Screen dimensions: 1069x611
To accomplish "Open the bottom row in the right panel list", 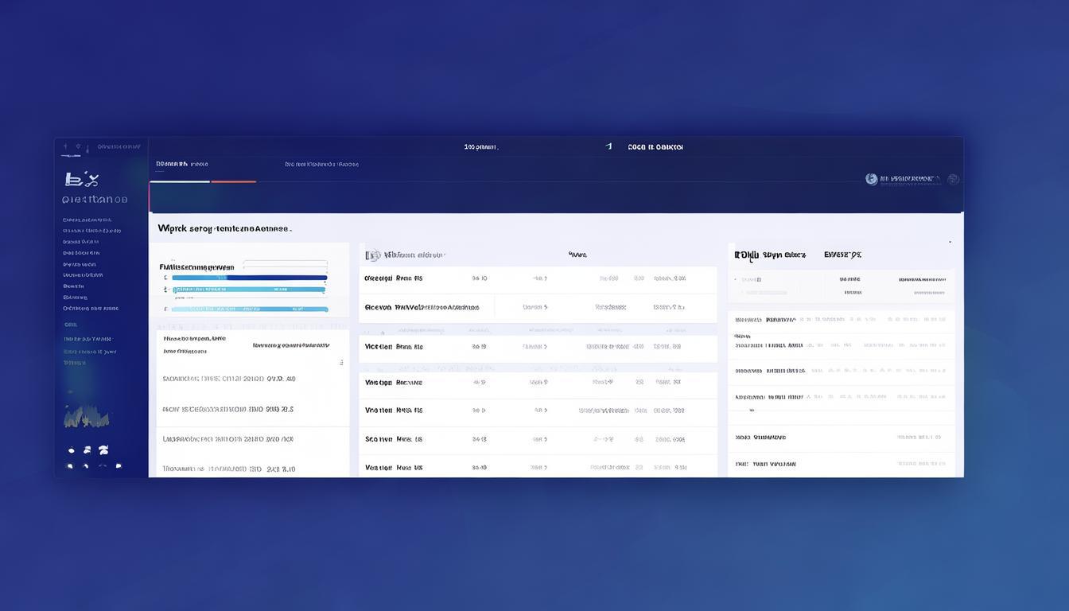I will tap(841, 464).
